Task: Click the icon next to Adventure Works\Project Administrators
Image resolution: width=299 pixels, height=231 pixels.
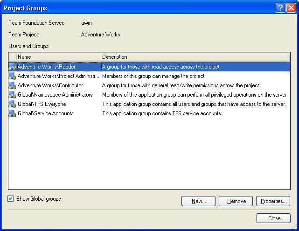Action: (12, 77)
